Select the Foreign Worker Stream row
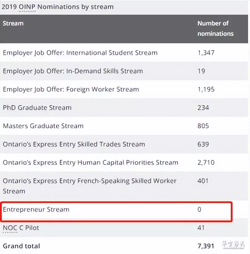The width and height of the screenshot is (250, 254). [124, 89]
